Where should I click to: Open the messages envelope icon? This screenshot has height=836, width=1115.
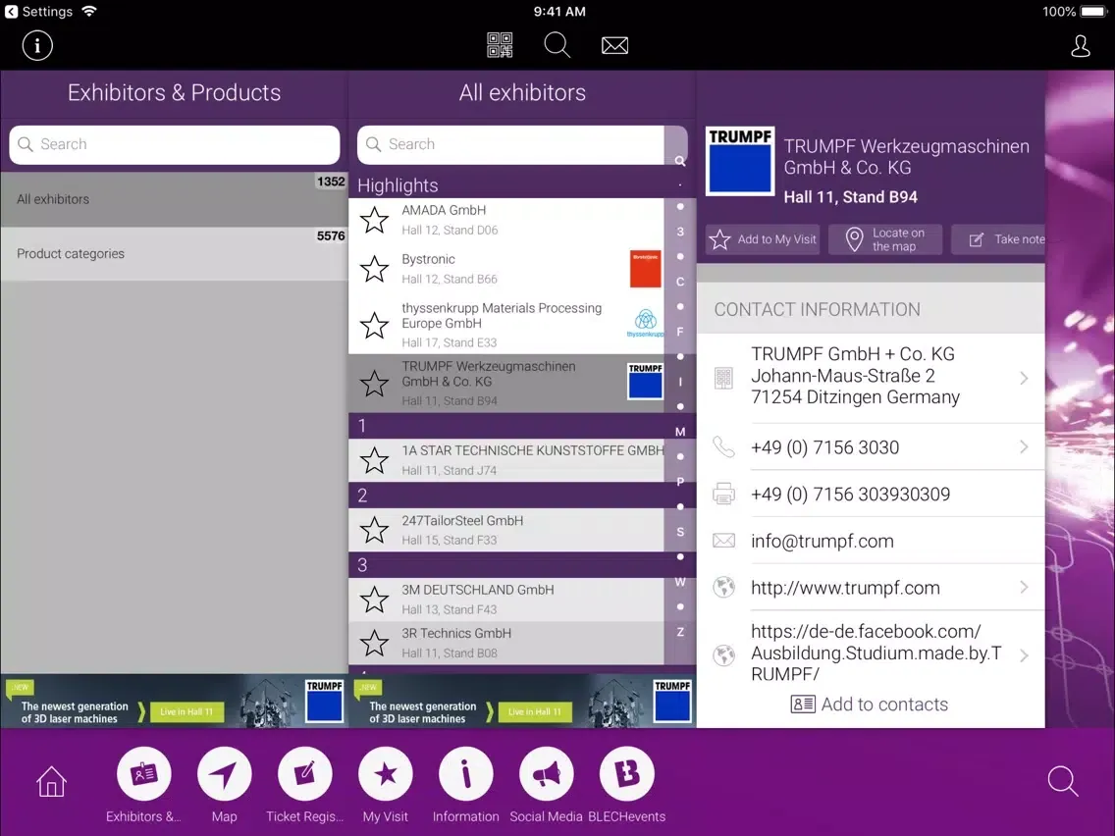(x=614, y=46)
